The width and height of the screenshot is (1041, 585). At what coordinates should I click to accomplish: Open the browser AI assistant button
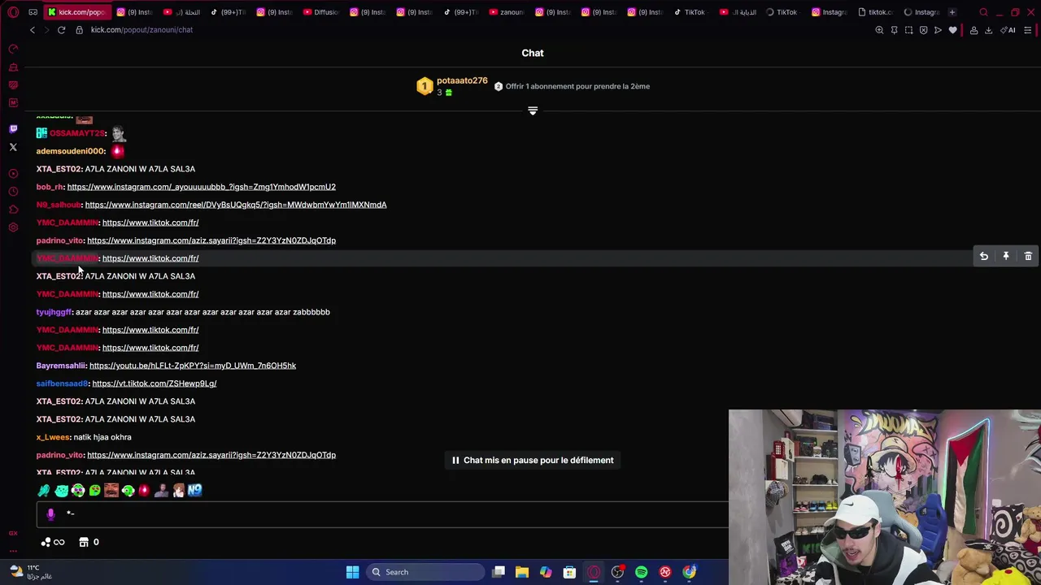point(1008,30)
